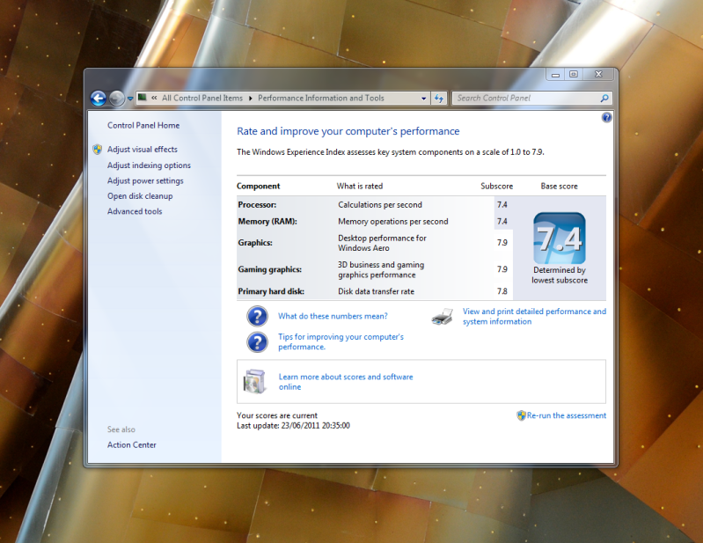Open Advanced tools
The image size is (703, 543).
[x=135, y=211]
